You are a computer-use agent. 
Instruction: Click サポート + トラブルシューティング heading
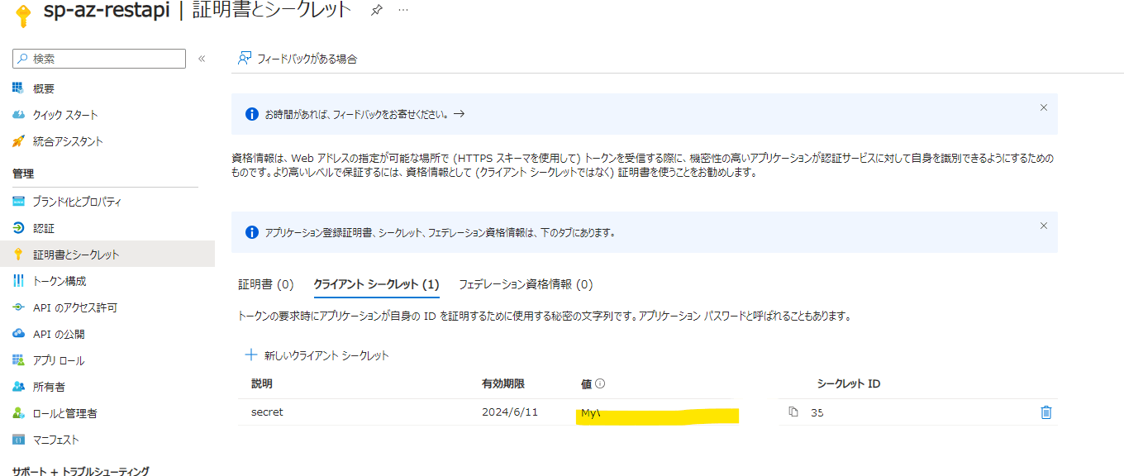click(80, 470)
